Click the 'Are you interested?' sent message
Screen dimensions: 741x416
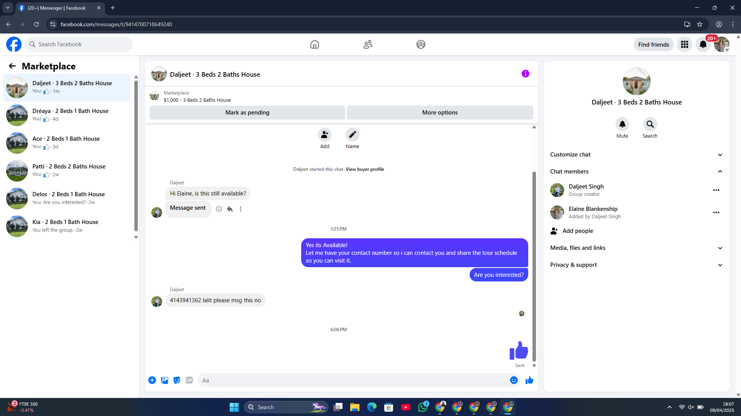(499, 275)
